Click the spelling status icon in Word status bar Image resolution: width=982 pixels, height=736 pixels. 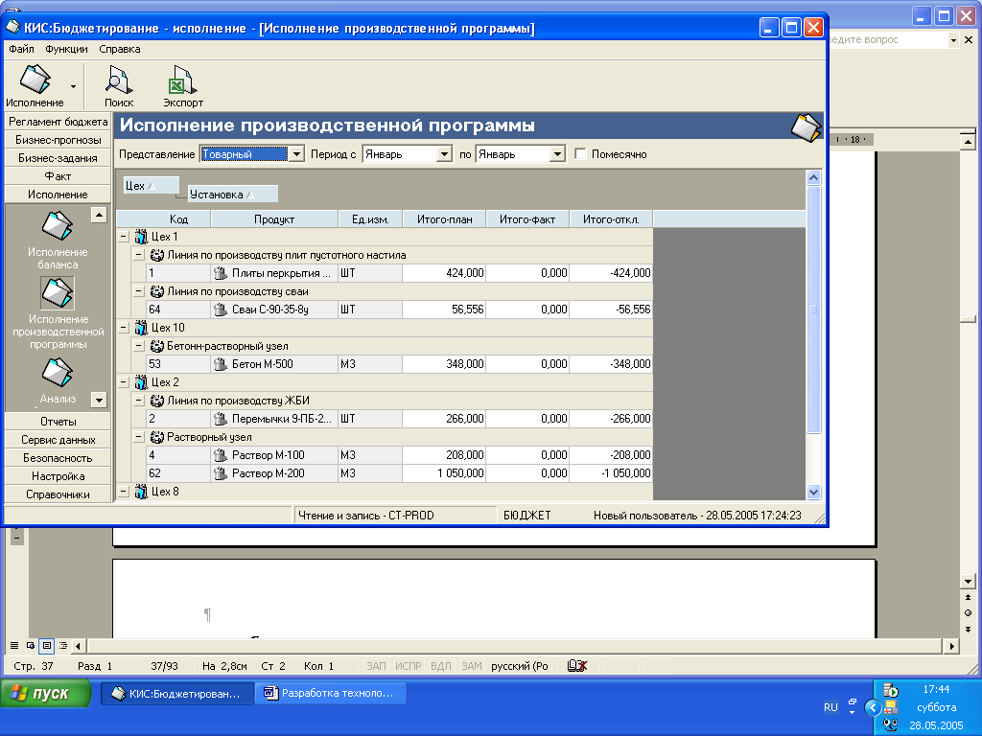(576, 666)
